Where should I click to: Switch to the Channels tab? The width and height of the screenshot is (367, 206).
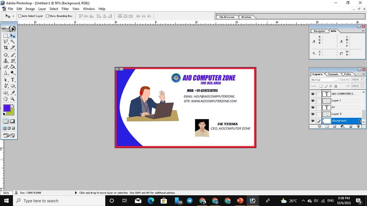333,74
